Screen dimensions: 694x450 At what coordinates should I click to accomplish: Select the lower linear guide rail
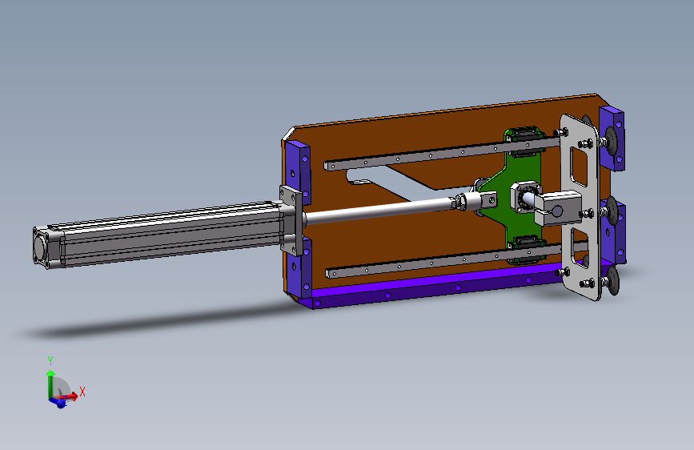click(443, 261)
